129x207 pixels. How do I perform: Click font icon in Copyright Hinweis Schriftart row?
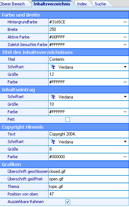click(53, 142)
